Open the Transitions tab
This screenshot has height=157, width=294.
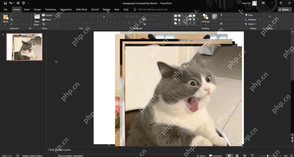coord(51,9)
